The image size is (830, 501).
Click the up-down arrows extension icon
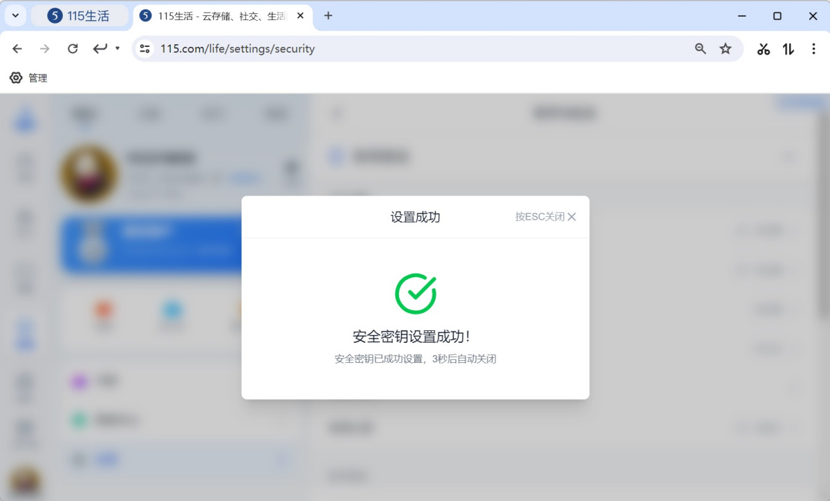point(788,48)
